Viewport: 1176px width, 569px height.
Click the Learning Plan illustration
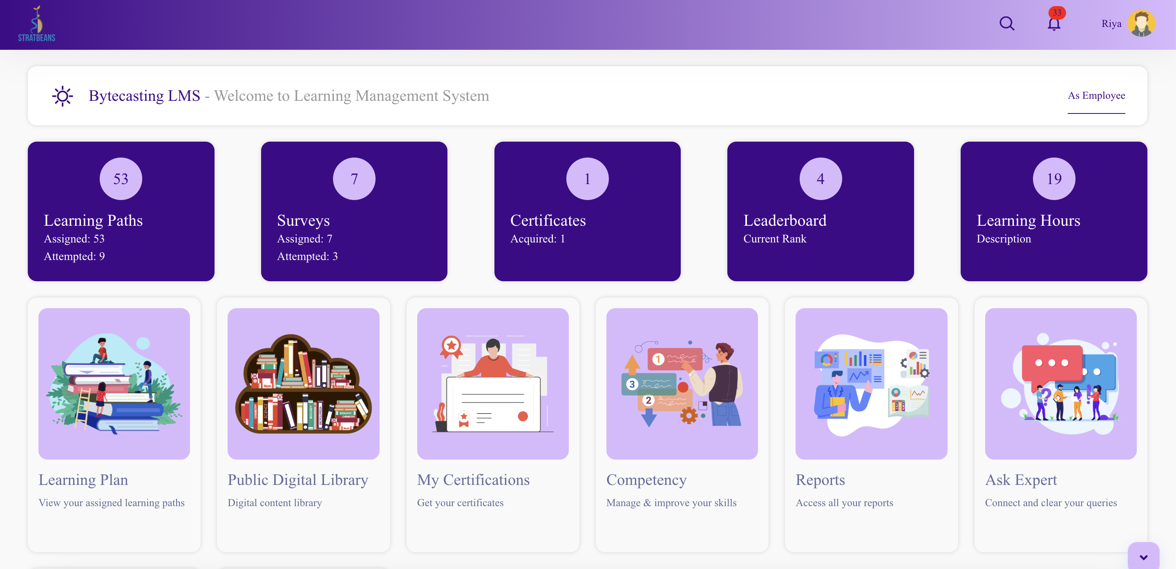click(x=114, y=383)
